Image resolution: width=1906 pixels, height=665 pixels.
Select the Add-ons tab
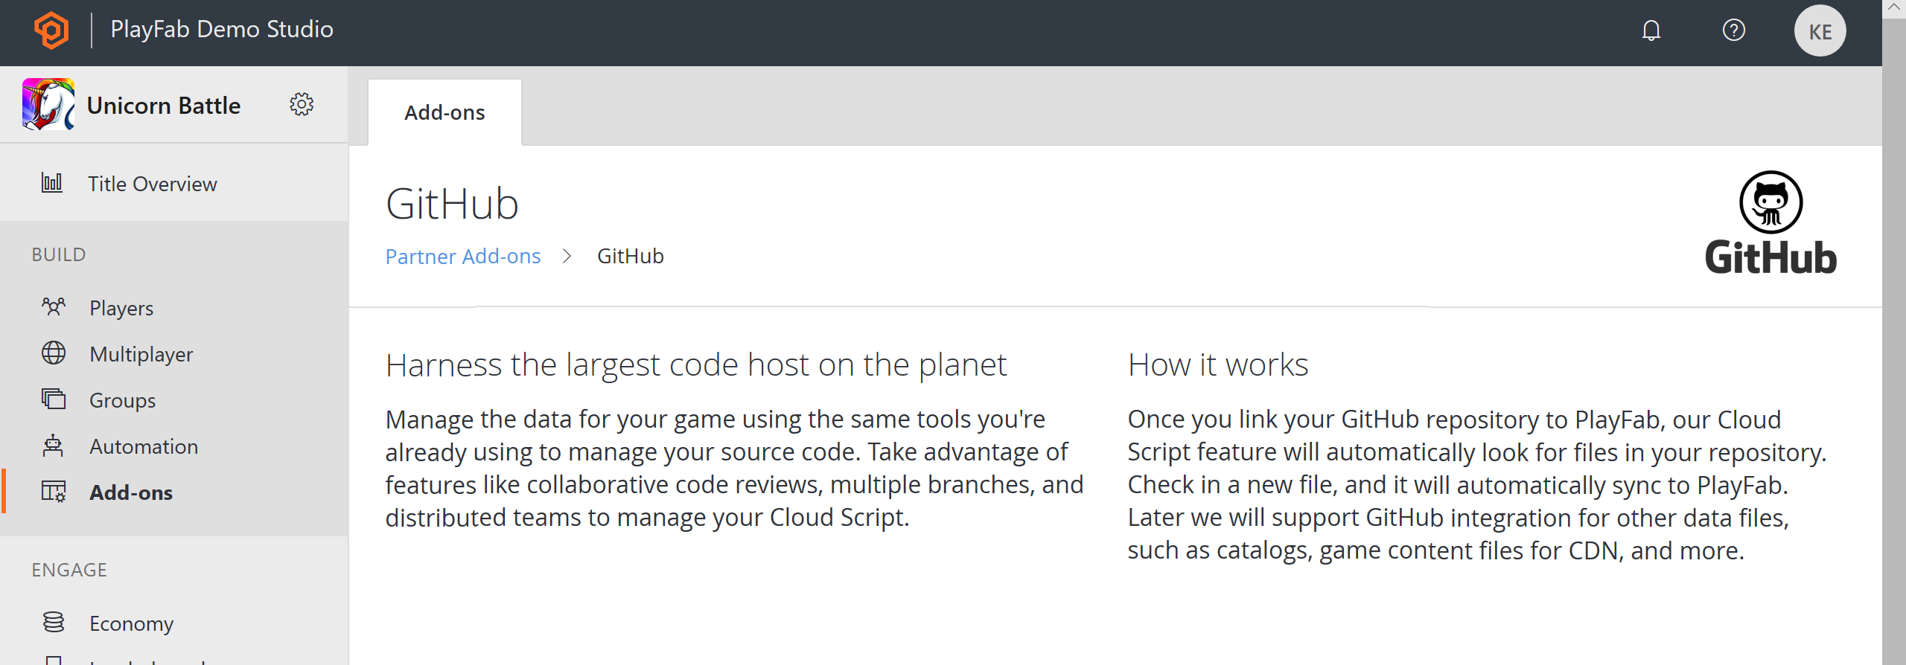[x=444, y=112]
